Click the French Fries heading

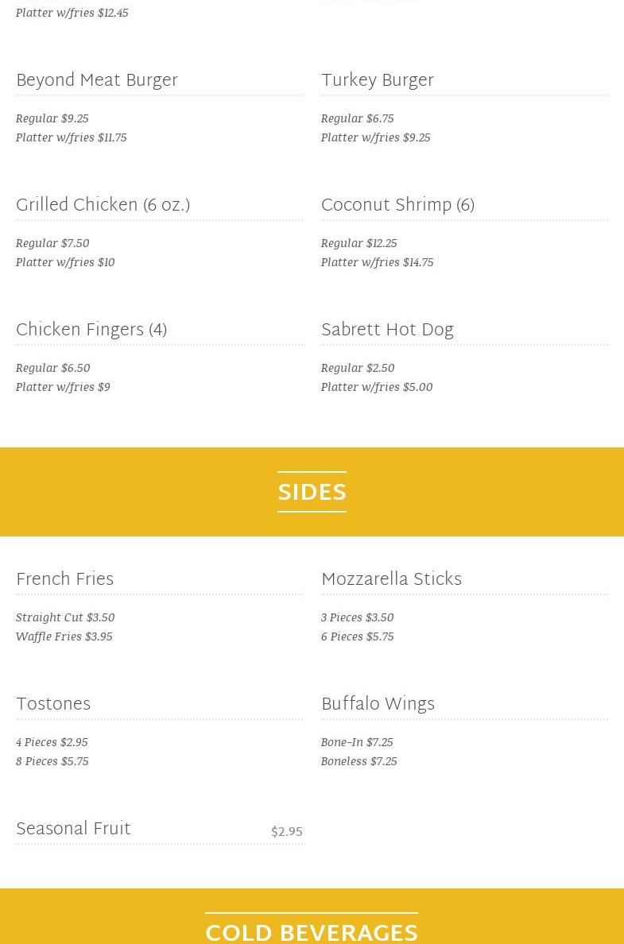[x=65, y=580]
